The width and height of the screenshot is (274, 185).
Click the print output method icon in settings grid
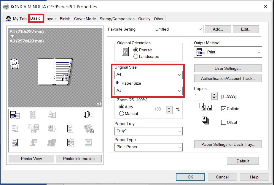pos(15,115)
